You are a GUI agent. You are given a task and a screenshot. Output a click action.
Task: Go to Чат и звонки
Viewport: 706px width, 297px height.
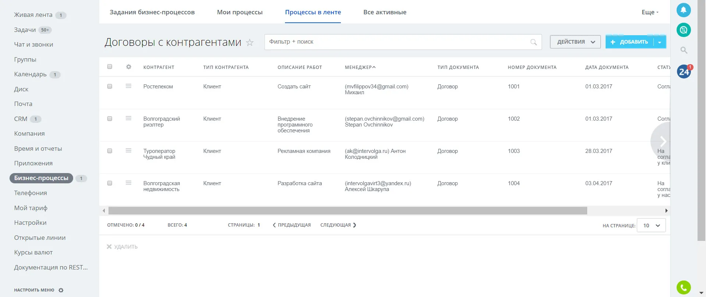coord(33,44)
